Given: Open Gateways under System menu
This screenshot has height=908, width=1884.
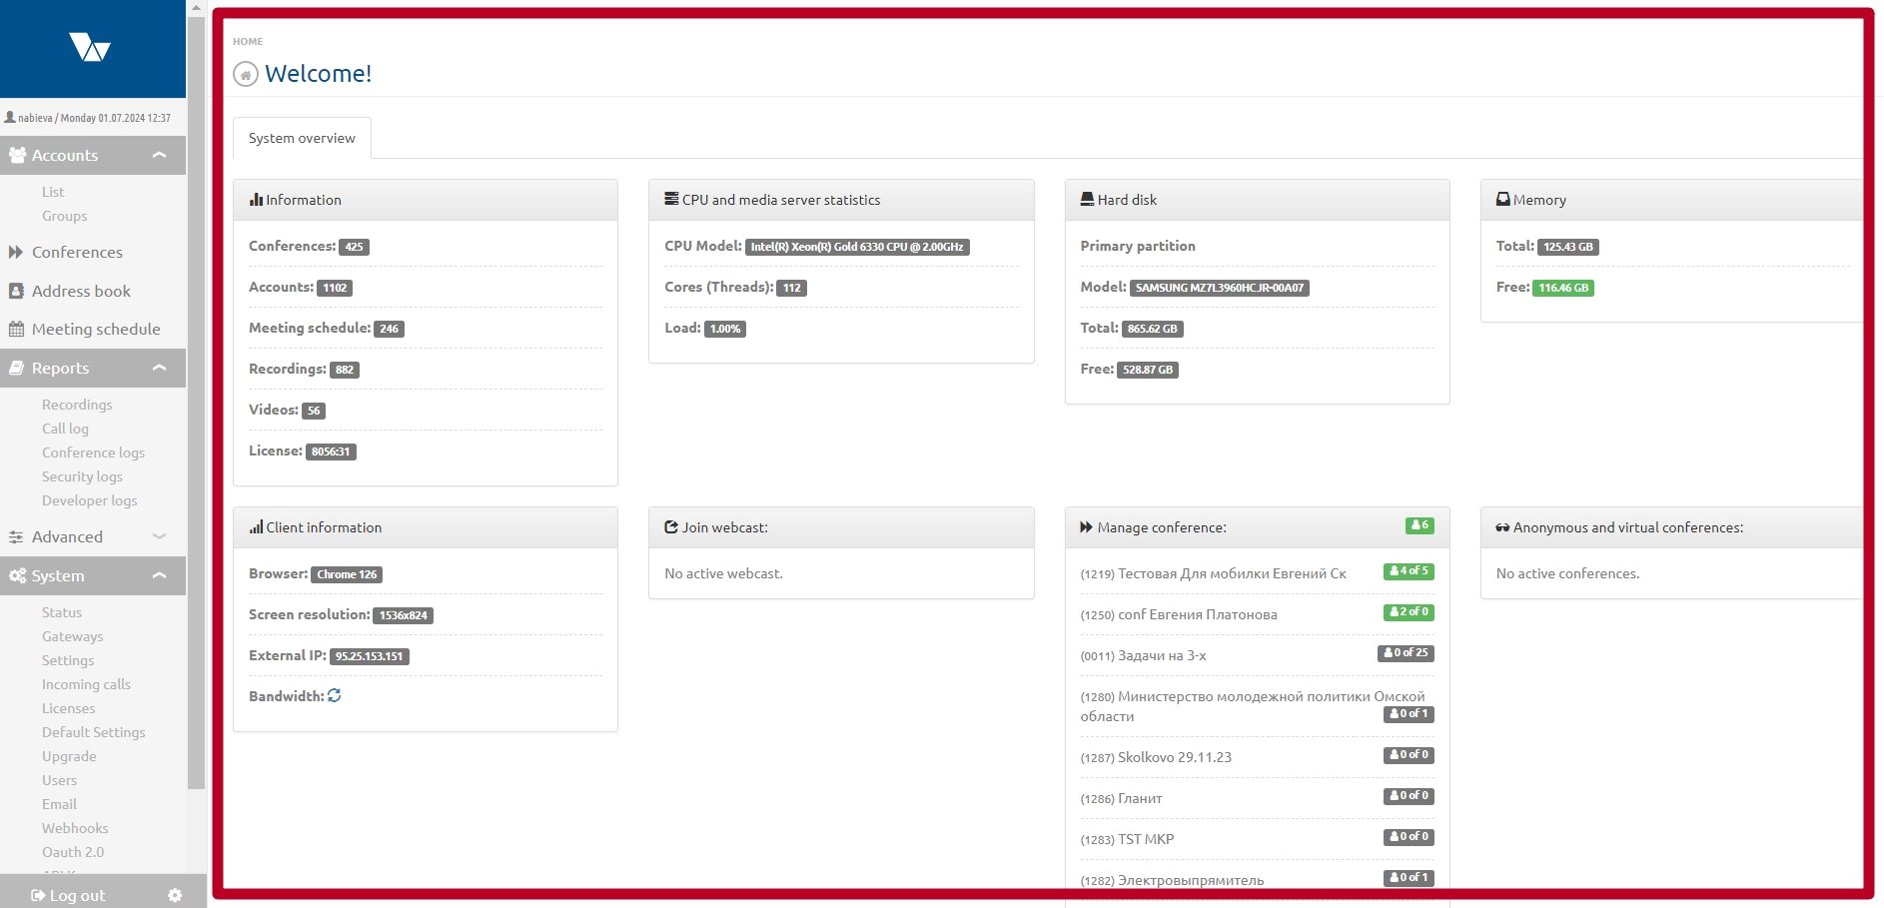Looking at the screenshot, I should coord(72,636).
